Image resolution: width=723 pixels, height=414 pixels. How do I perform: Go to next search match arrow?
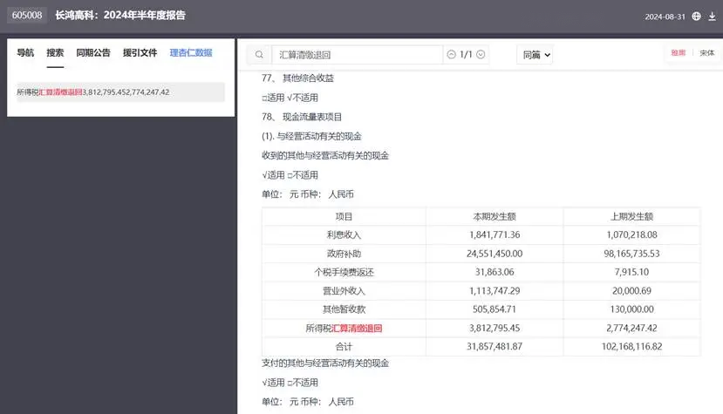click(481, 54)
